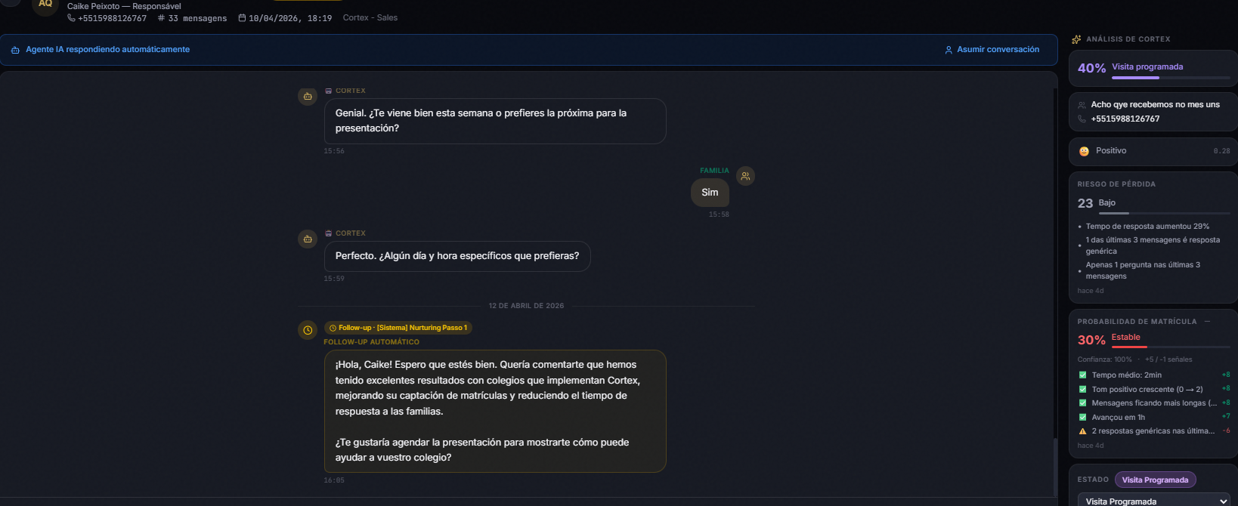Click the Follow-up Nurturing Passo 1 tag
Screen dimensions: 1238x506
(398, 328)
